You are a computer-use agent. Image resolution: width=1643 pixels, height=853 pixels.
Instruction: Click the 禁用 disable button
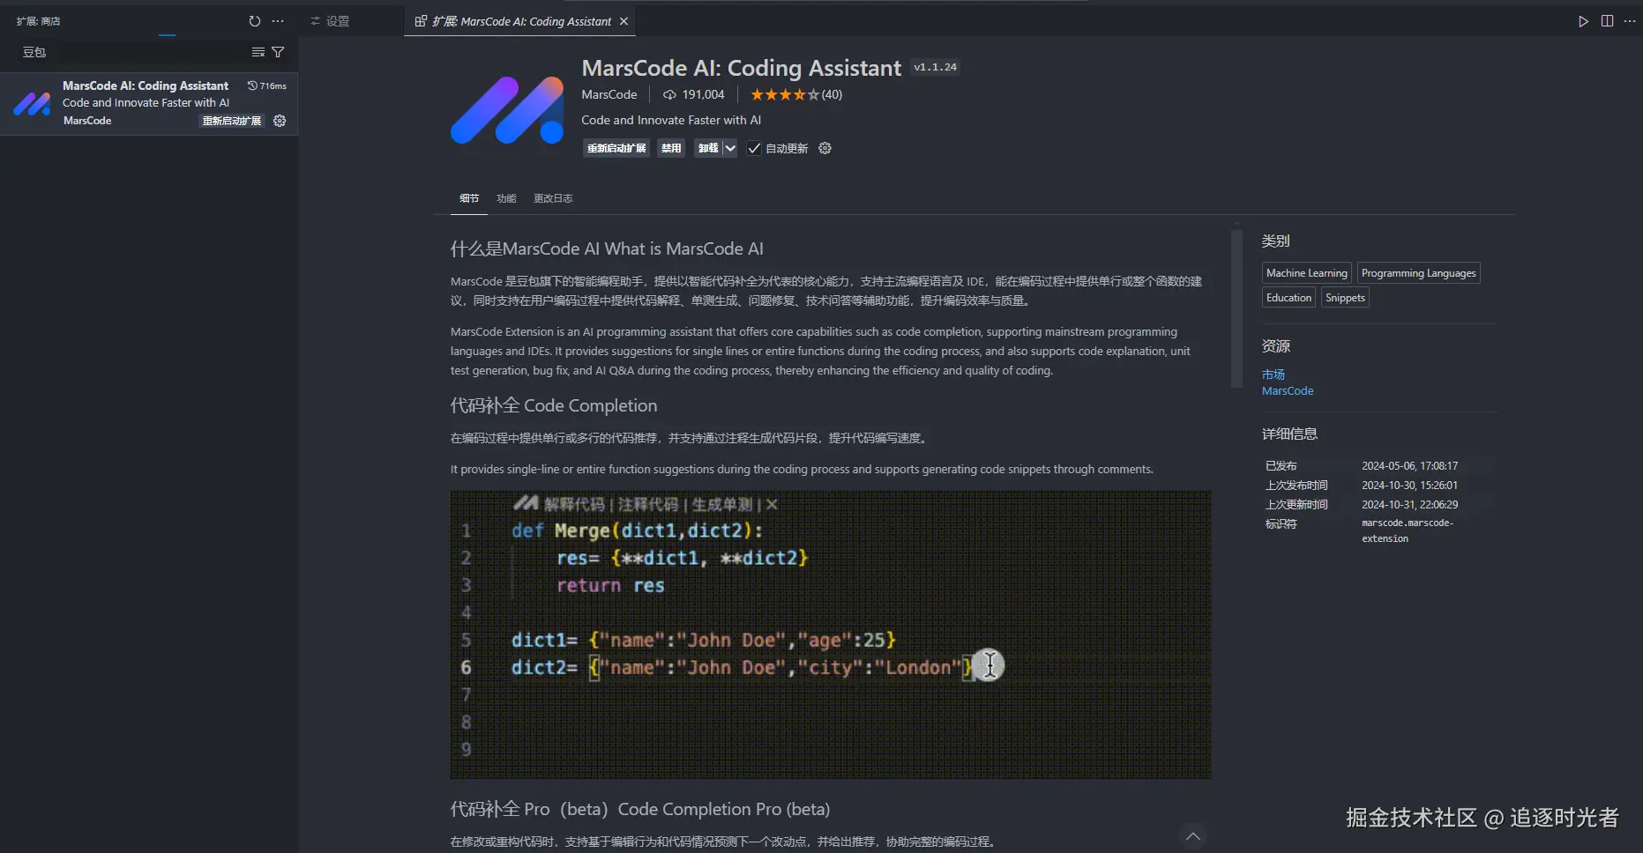(x=671, y=148)
